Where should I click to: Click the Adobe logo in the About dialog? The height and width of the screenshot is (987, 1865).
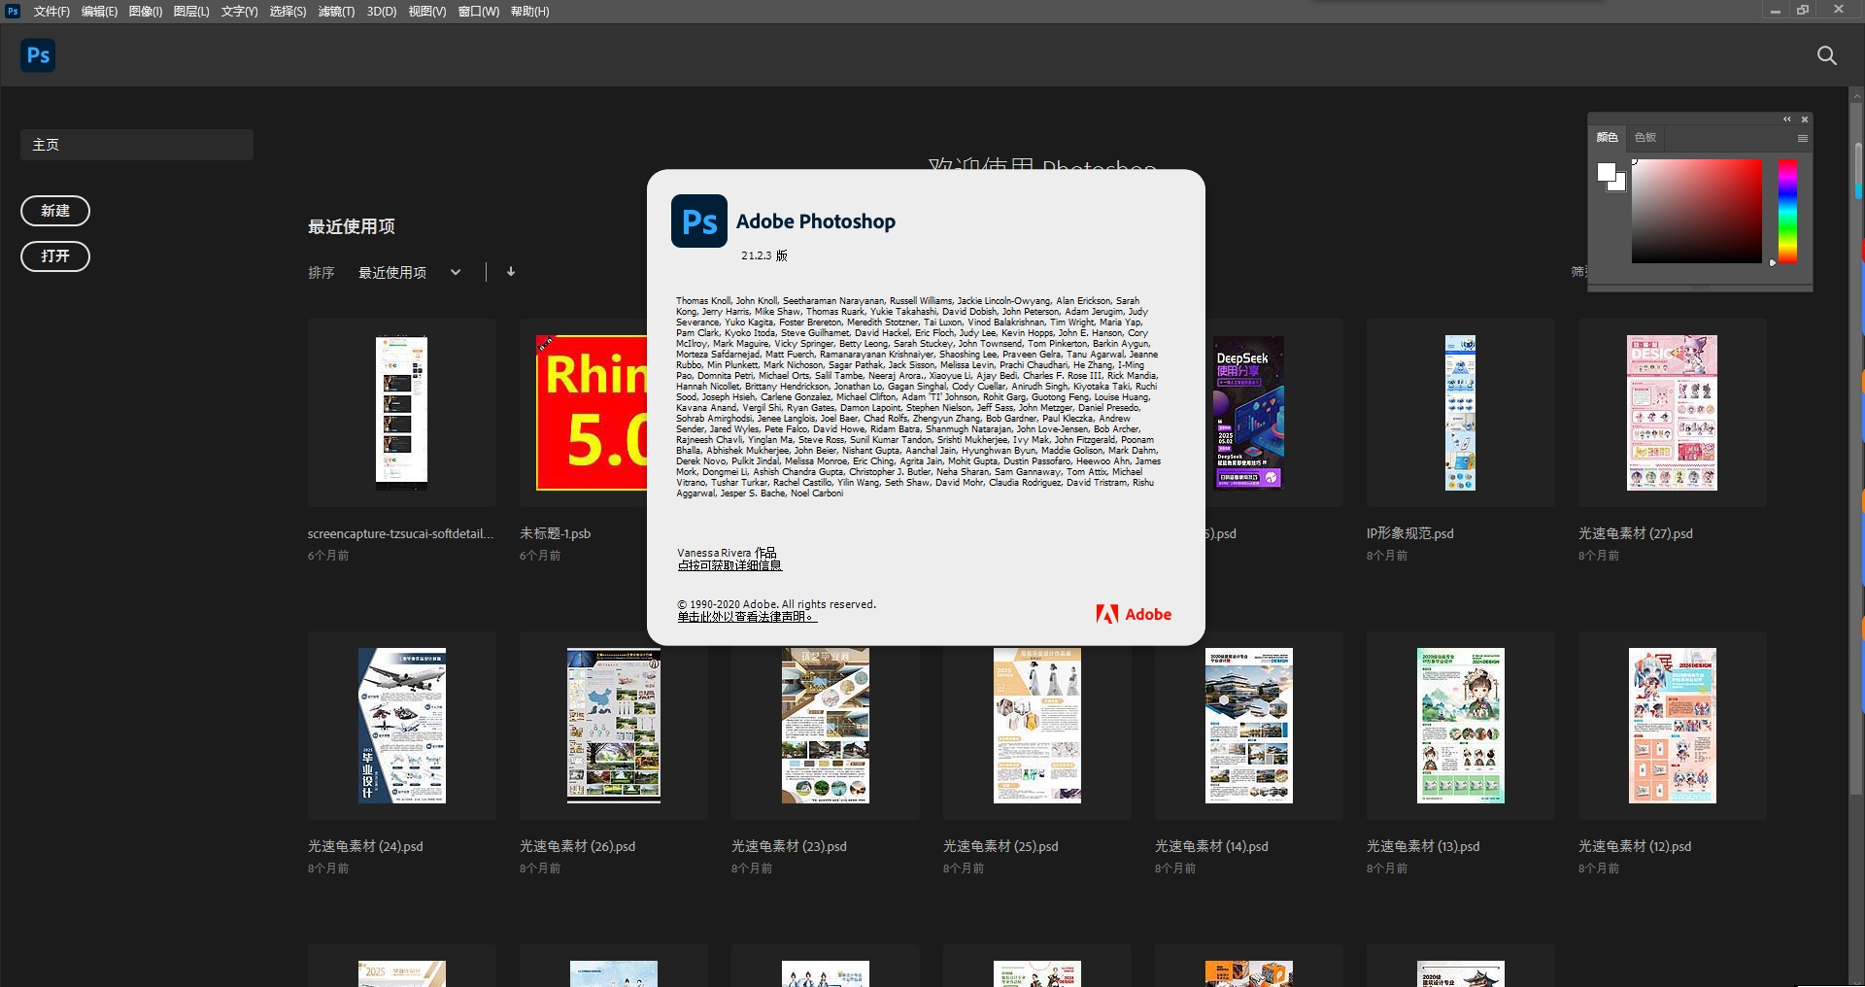point(1134,614)
